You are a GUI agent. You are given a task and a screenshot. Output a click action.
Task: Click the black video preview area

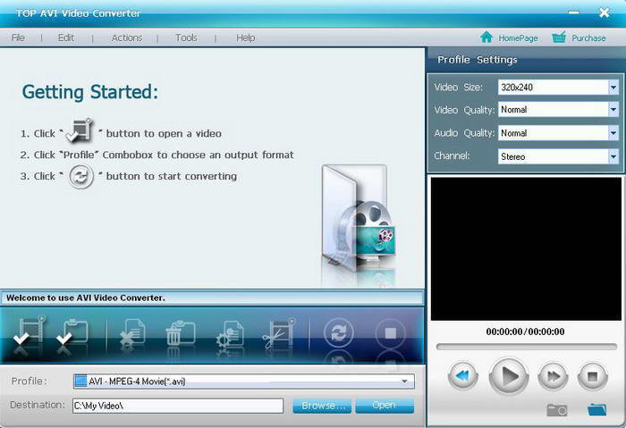[x=526, y=249]
